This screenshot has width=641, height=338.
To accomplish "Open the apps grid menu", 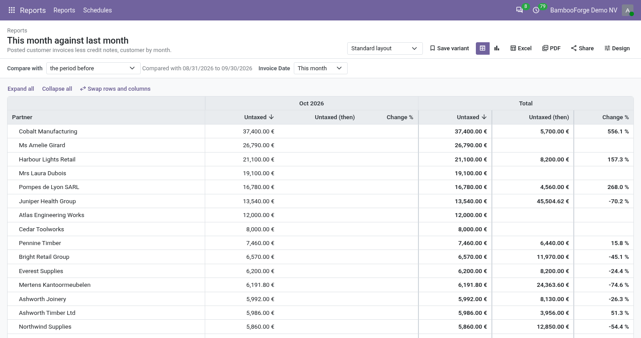I will (x=12, y=10).
